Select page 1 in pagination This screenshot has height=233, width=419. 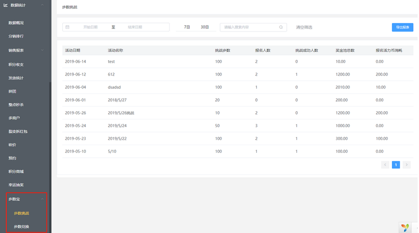396,165
